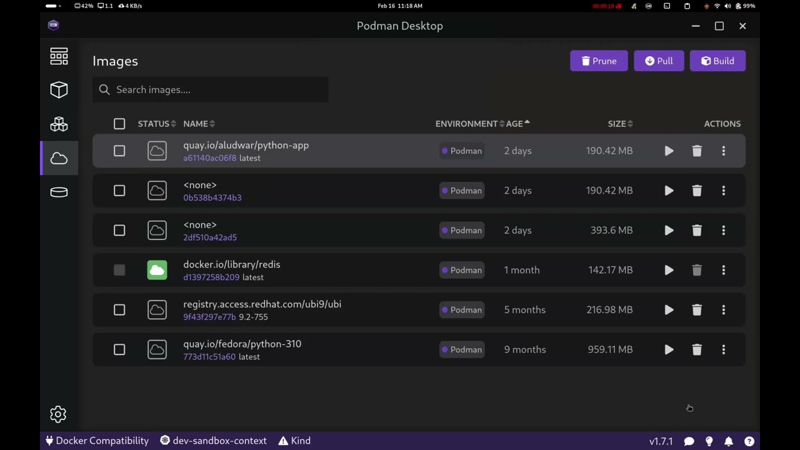Delete the image 0b538b4374b3
Viewport: 800px width, 450px height.
click(697, 191)
